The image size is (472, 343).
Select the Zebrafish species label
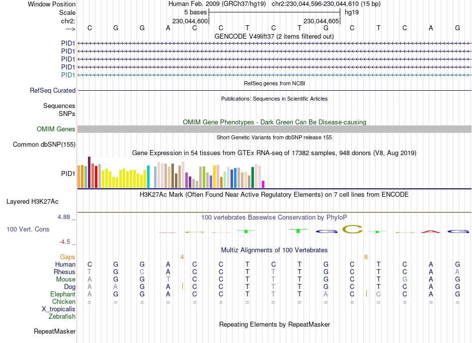click(x=62, y=316)
